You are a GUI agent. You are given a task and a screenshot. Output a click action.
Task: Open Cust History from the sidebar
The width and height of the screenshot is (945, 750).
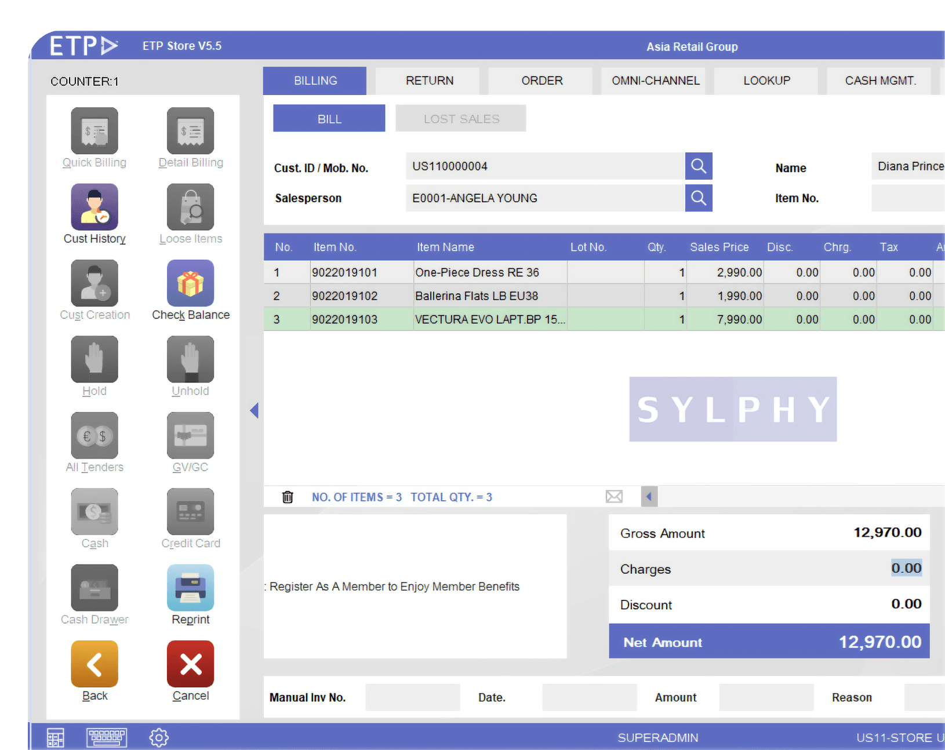[94, 207]
